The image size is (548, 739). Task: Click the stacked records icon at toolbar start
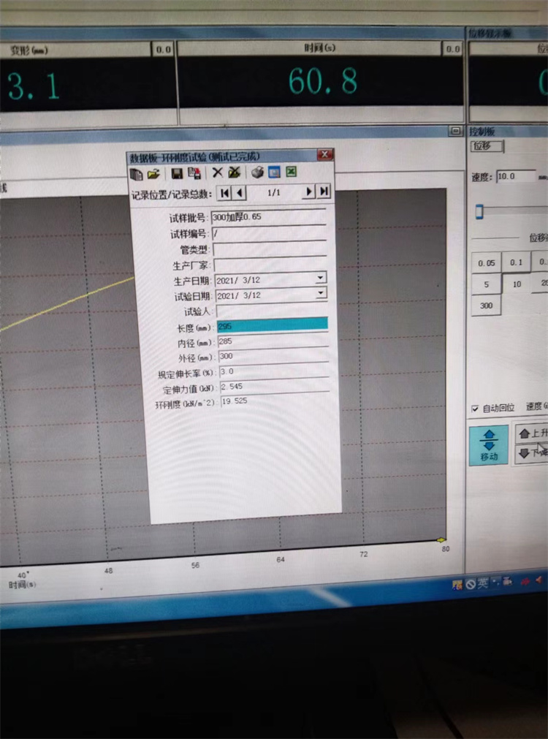coord(136,174)
